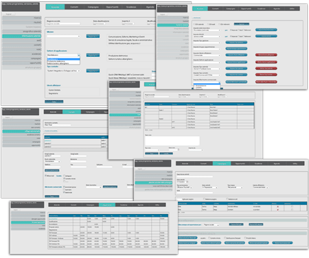Click the Logout button under the logo box
This screenshot has width=309, height=258.
(9, 14)
